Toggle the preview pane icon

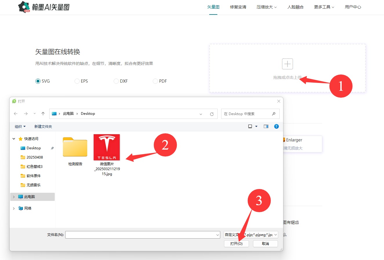(266, 126)
